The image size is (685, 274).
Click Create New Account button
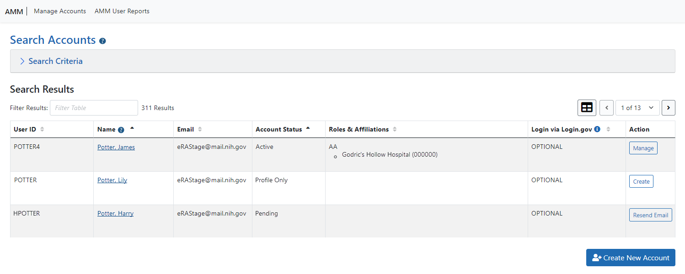[631, 258]
